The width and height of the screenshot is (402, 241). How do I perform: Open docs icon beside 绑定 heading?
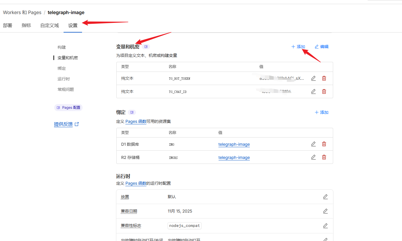point(132,112)
